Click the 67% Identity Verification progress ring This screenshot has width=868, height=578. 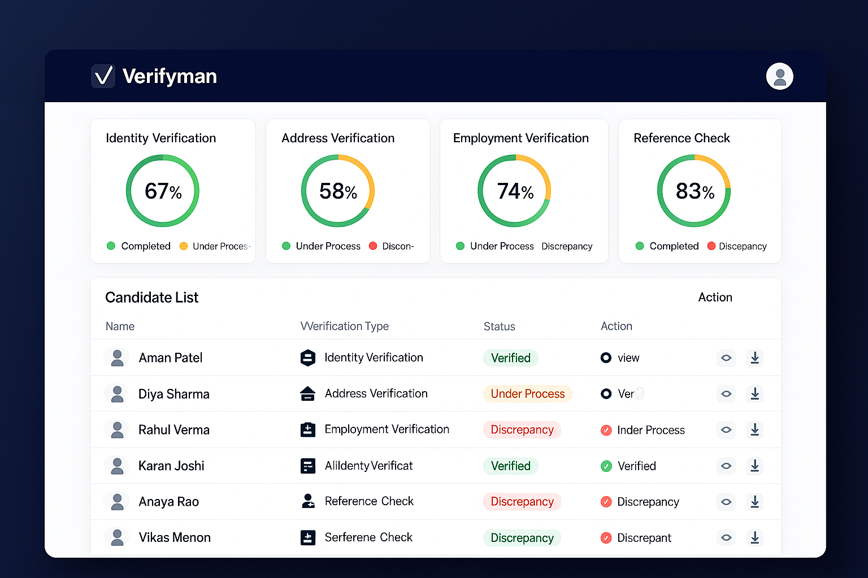pos(163,191)
